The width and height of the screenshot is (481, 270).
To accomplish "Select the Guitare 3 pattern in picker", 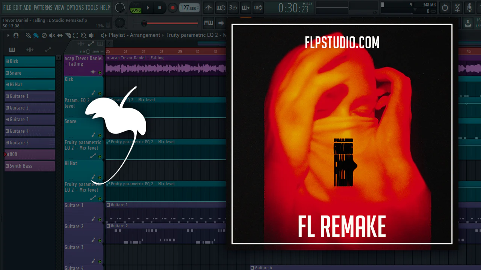I will point(30,120).
